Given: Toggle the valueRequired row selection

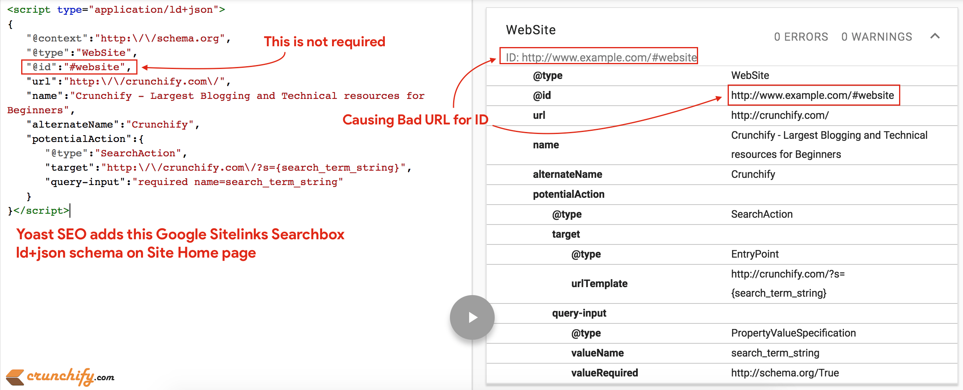Looking at the screenshot, I should [603, 372].
